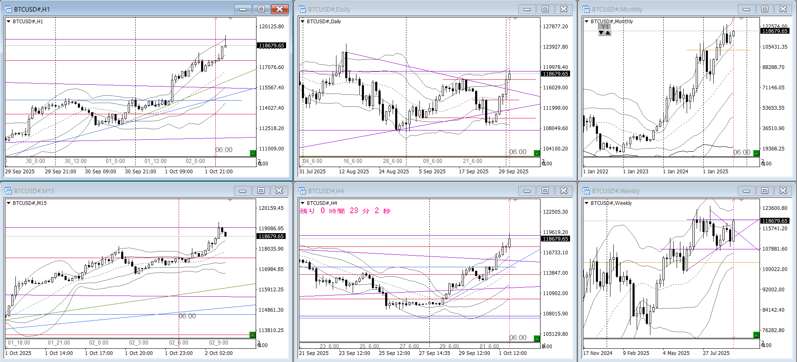This screenshot has width=797, height=362.
Task: Toggle the green minus box on Weekly chart
Action: (756, 335)
